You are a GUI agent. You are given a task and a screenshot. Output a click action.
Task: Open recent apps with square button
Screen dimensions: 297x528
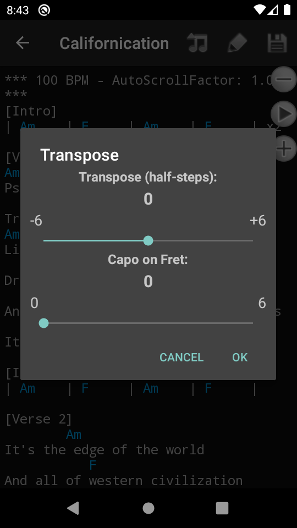(x=222, y=508)
